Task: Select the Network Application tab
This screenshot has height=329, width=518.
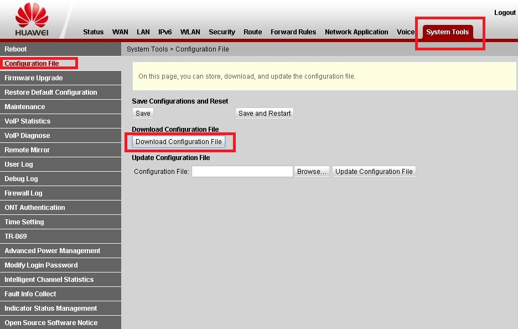Action: 356,32
